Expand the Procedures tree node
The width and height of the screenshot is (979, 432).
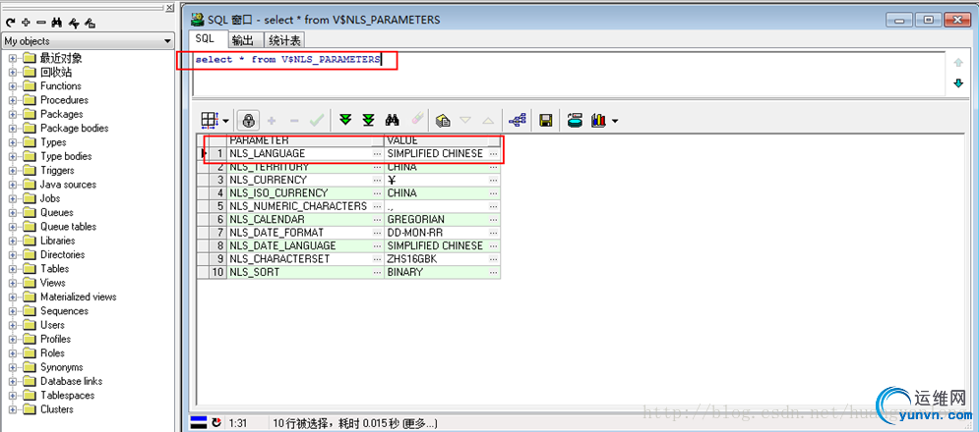13,100
